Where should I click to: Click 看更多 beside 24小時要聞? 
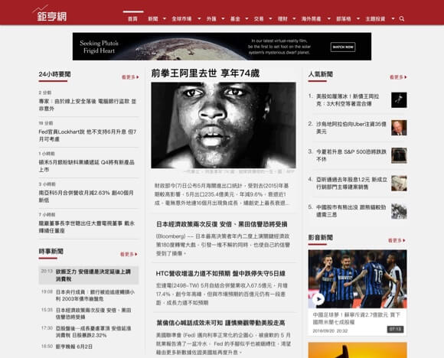(130, 77)
